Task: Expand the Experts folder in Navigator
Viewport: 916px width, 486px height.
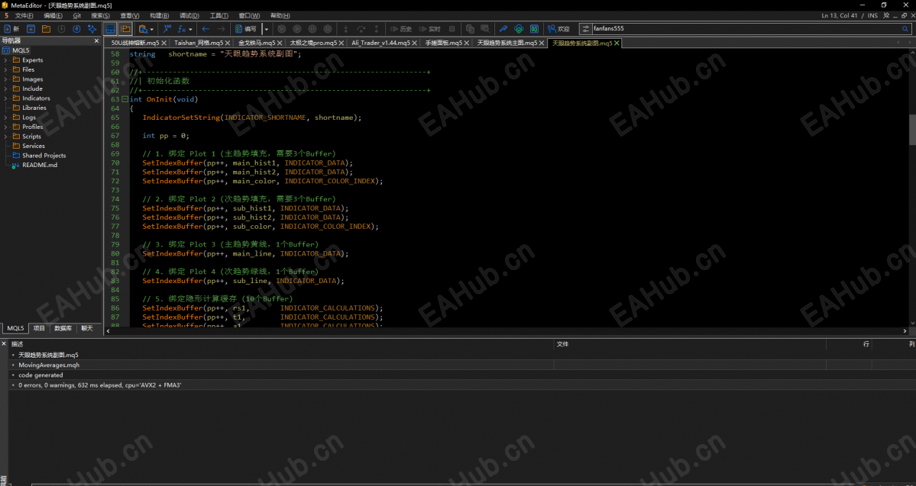Action: [5, 60]
